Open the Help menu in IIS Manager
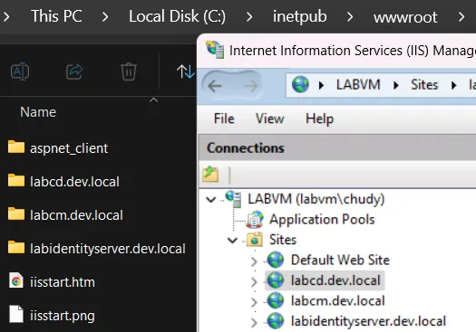Image resolution: width=476 pixels, height=332 pixels. click(320, 119)
